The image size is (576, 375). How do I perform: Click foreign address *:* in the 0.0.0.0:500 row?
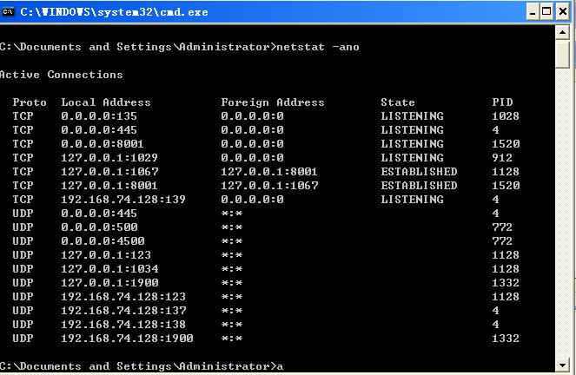click(x=231, y=227)
